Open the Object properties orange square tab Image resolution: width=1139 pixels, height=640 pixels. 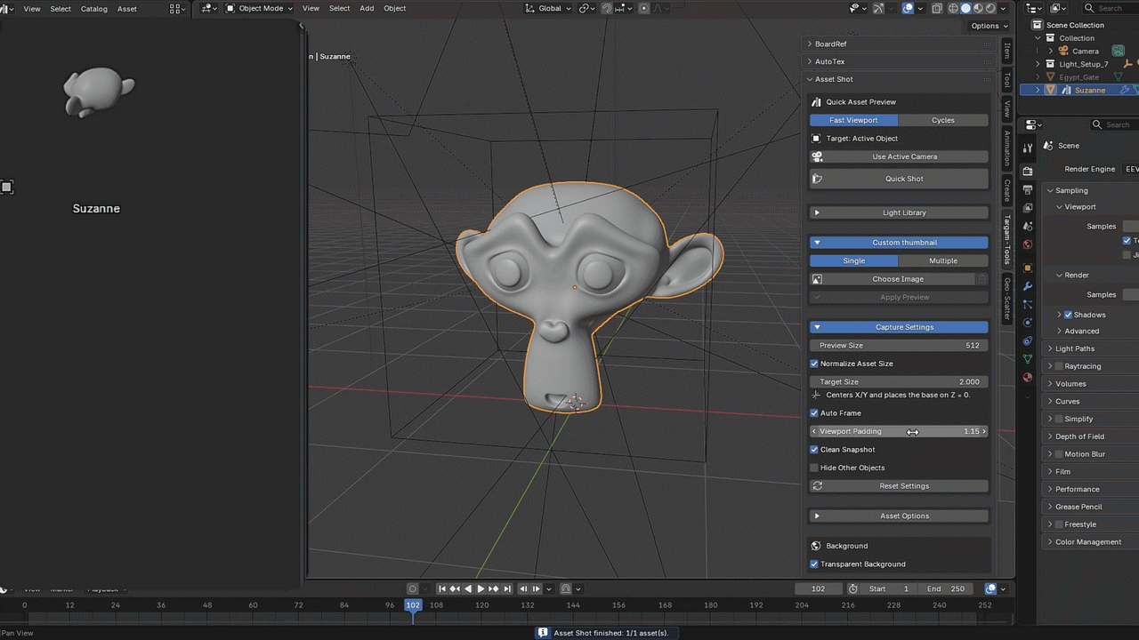1028,268
